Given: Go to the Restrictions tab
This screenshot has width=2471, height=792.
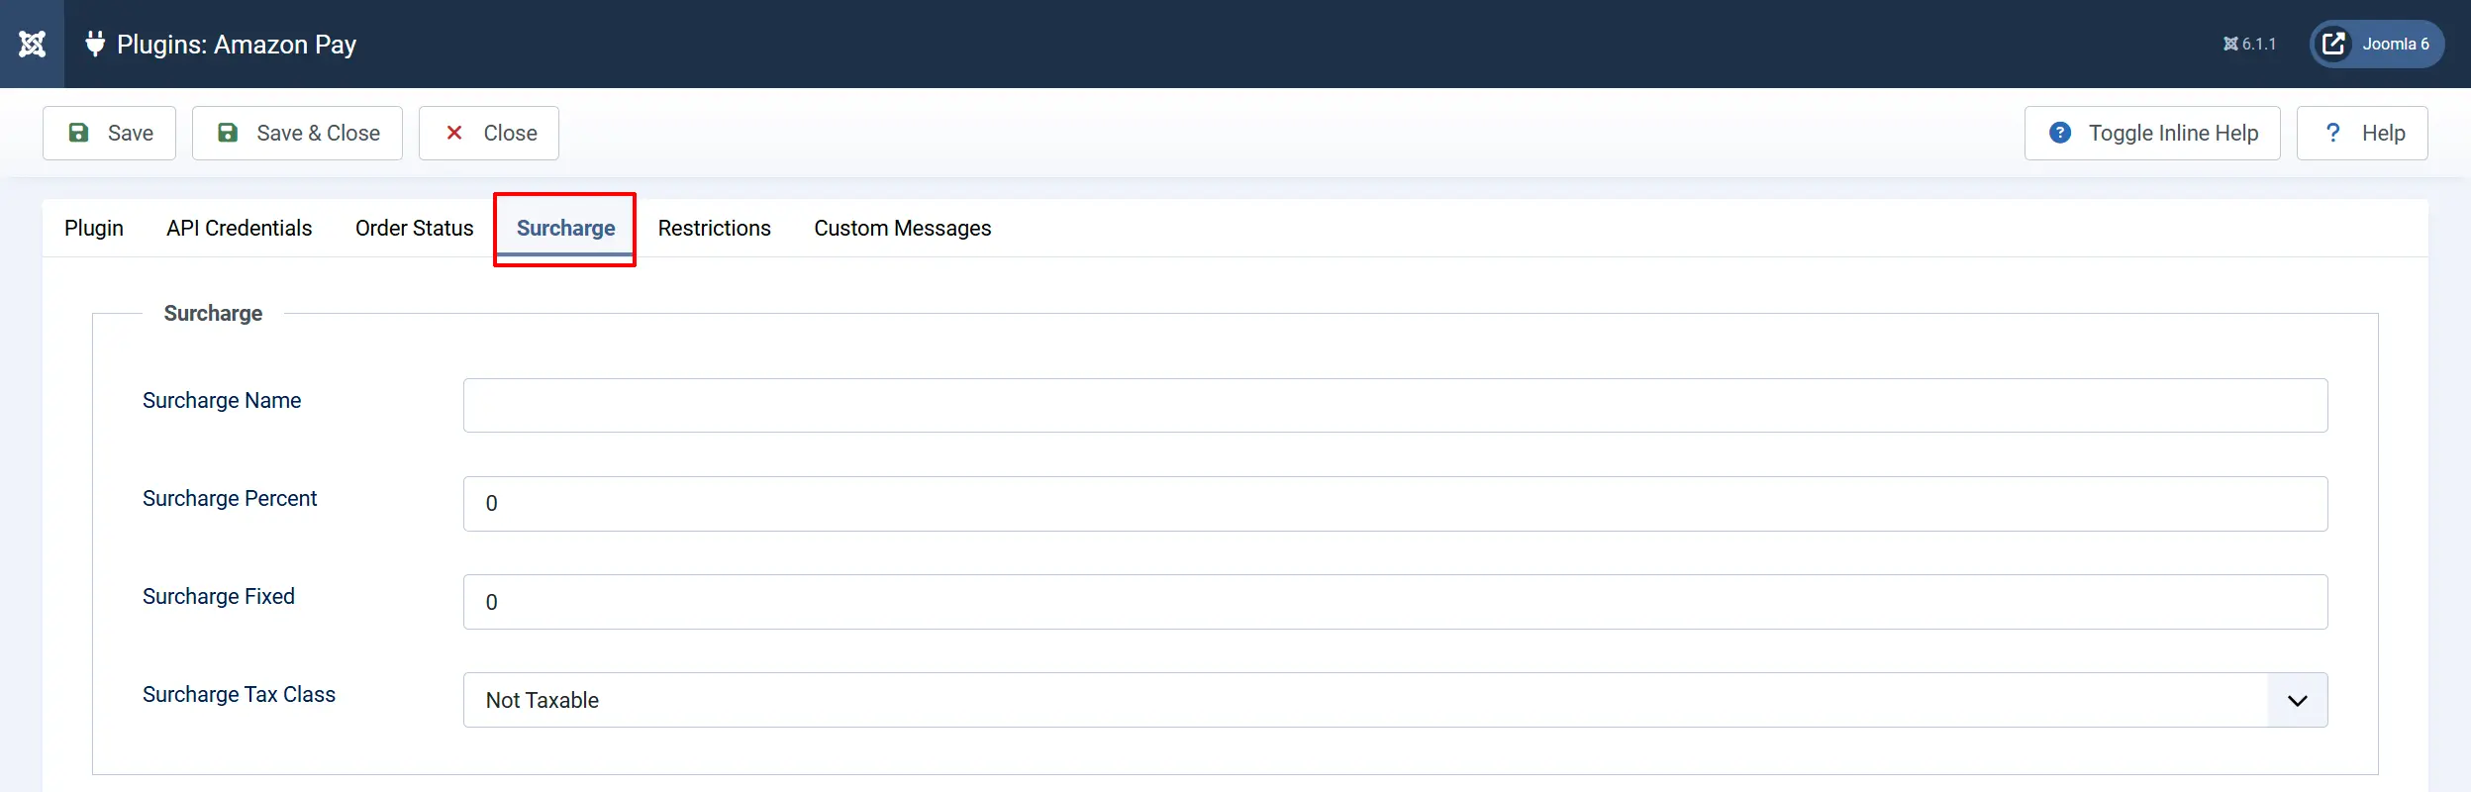Looking at the screenshot, I should click(x=715, y=228).
